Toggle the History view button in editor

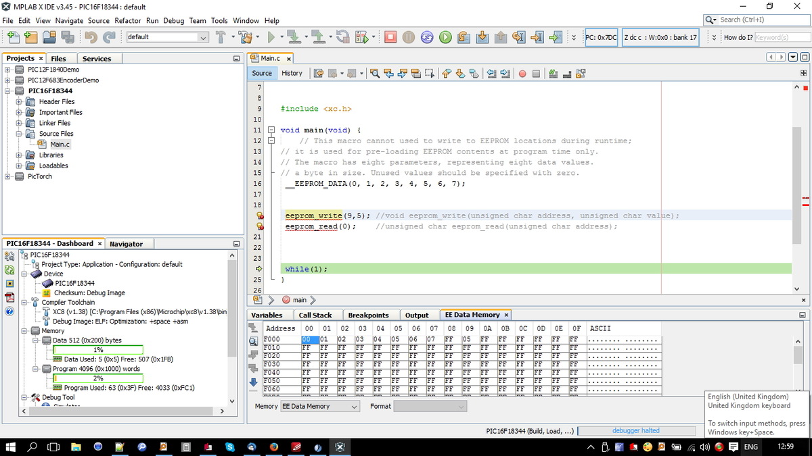292,73
